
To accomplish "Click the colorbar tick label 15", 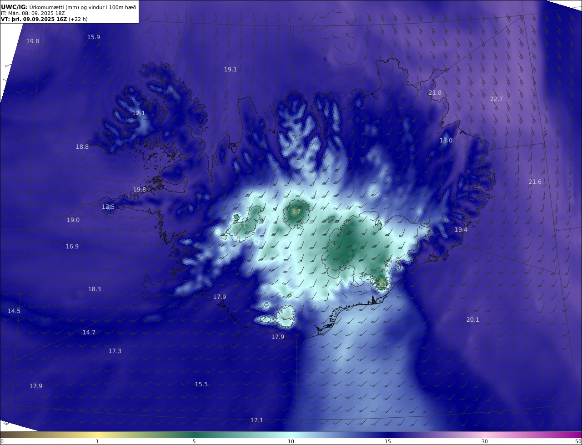I will click(388, 441).
